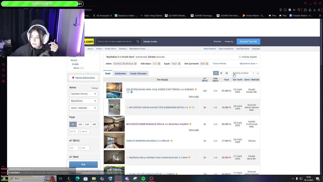Remove the Eşyalı Hayır filter
Image resolution: width=323 pixels, height=182 pixels.
click(179, 64)
